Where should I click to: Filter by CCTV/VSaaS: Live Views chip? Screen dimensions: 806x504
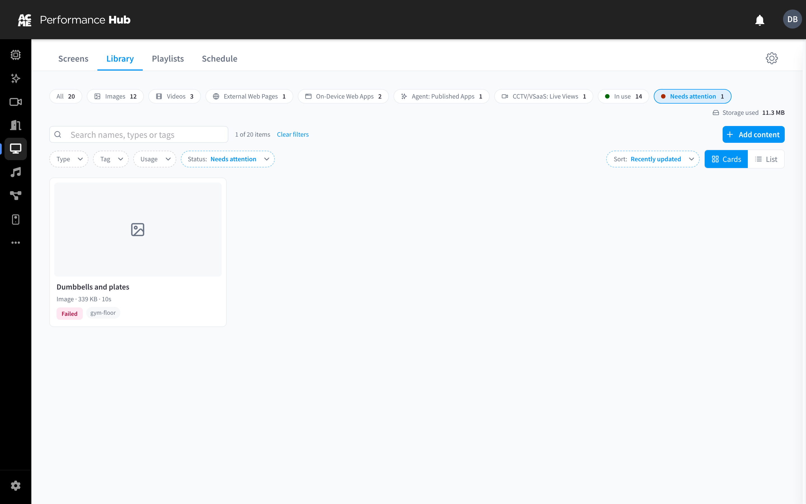point(543,96)
